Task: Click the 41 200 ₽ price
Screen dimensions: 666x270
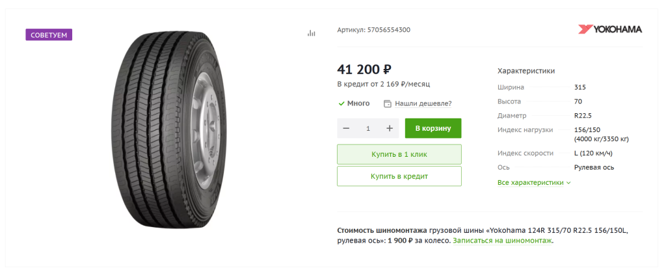Action: 364,69
